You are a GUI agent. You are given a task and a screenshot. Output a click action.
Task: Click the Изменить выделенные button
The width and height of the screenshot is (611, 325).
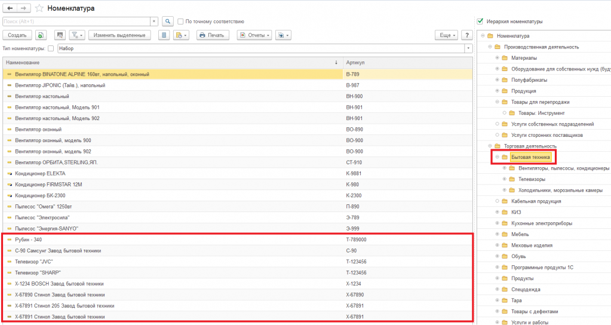[119, 35]
